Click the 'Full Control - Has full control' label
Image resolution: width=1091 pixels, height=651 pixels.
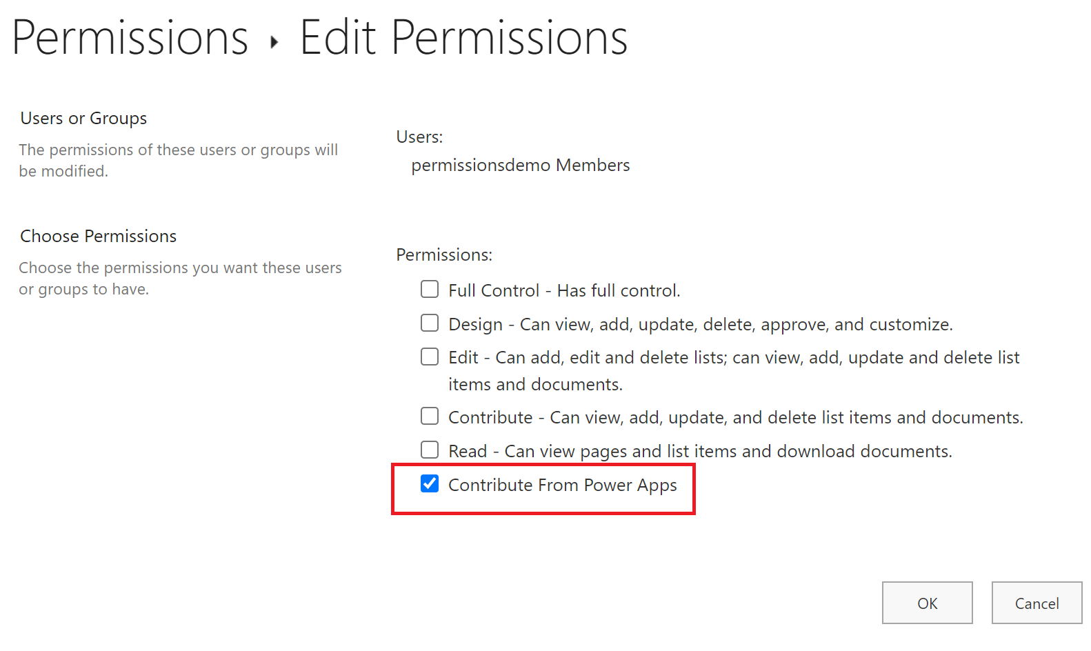(563, 291)
